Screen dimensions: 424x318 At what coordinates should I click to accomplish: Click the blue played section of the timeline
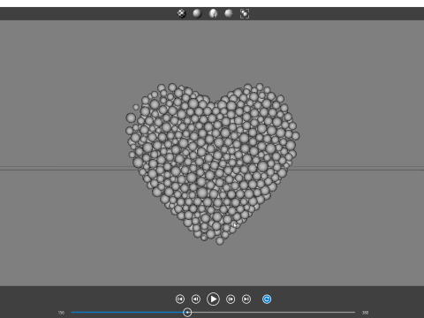click(x=127, y=313)
